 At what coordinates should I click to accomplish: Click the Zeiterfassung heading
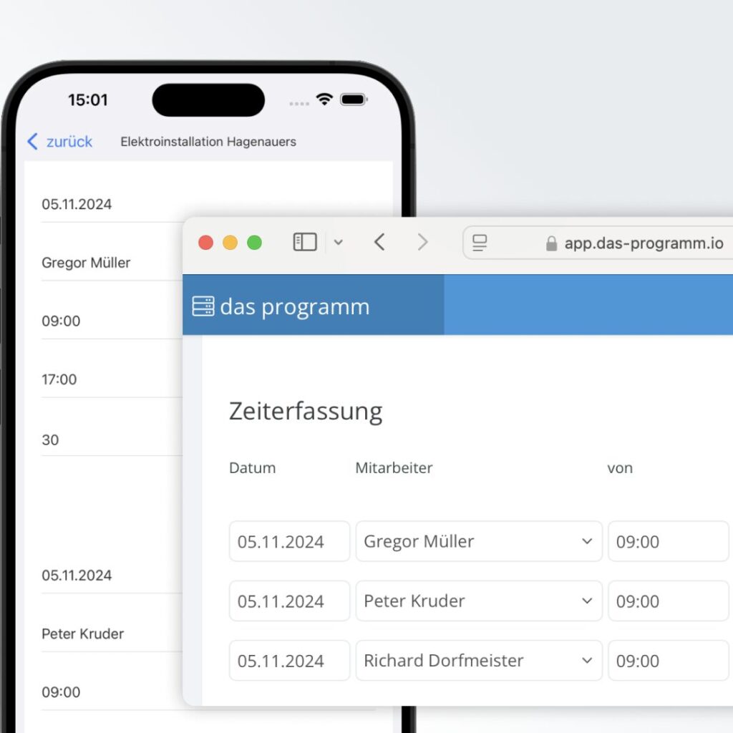(306, 412)
